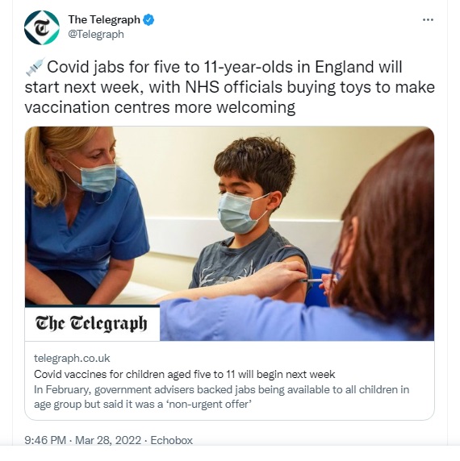Click the syringe emoji in the tweet
The image size is (460, 461).
35,67
